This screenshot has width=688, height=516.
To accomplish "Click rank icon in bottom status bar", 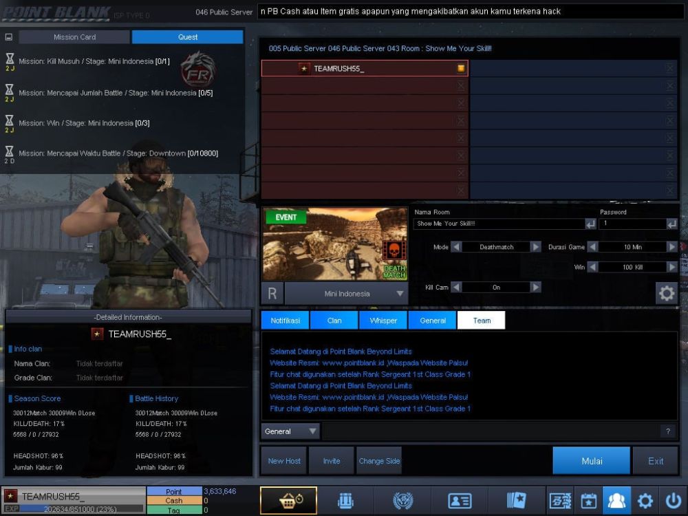I will pos(10,496).
